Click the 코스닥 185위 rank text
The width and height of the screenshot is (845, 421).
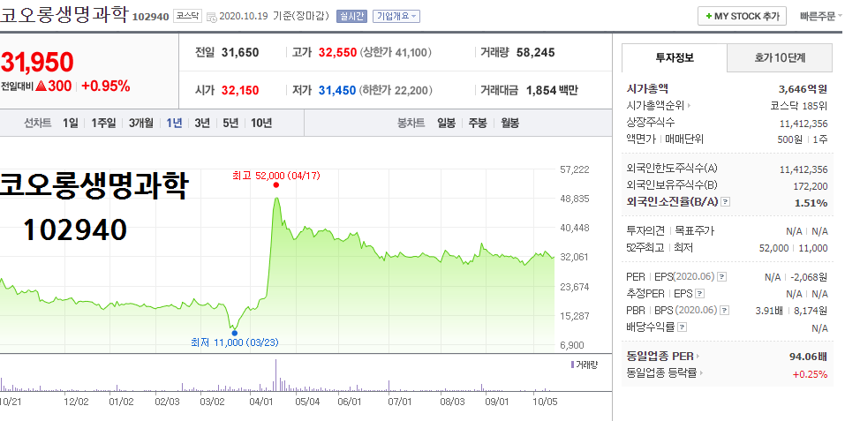pyautogui.click(x=799, y=106)
